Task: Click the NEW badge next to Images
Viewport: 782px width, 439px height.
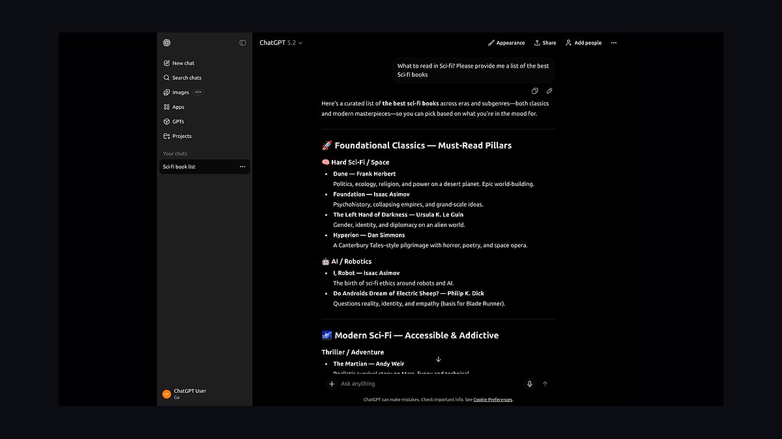Action: click(198, 92)
